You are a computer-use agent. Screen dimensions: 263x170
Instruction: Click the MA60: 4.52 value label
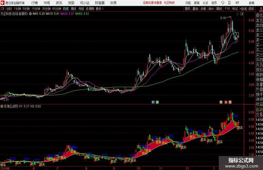tap(82, 14)
